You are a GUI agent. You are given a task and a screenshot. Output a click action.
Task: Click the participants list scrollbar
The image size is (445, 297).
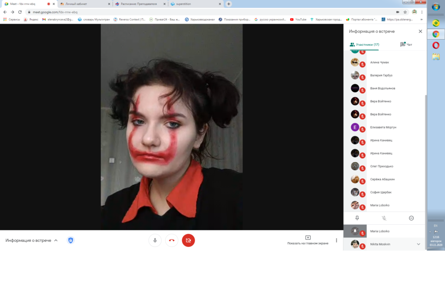pyautogui.click(x=425, y=172)
